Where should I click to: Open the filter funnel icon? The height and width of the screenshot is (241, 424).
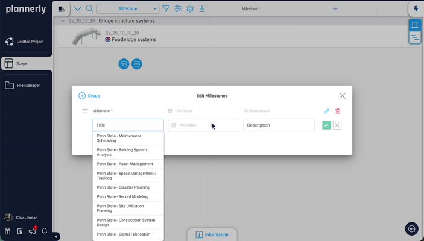point(166,9)
